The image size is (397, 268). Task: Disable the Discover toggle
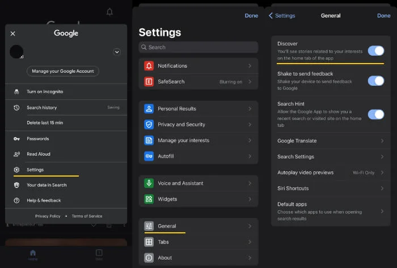[375, 51]
